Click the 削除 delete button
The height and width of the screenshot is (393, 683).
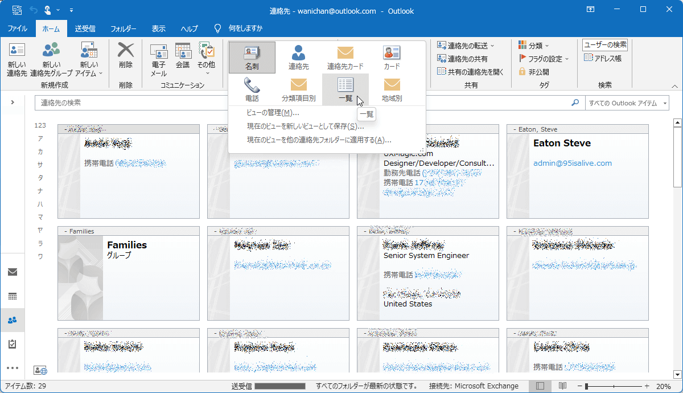pyautogui.click(x=126, y=57)
